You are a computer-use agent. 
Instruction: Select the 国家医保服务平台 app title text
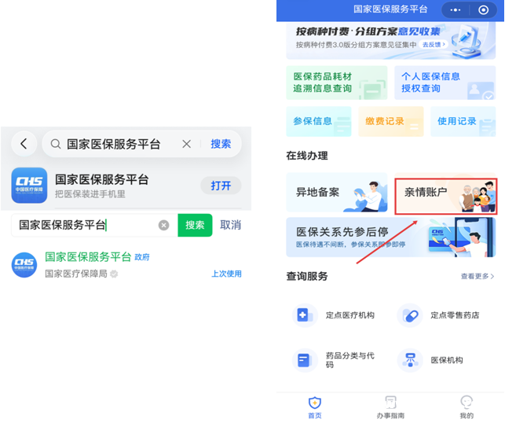(x=102, y=179)
